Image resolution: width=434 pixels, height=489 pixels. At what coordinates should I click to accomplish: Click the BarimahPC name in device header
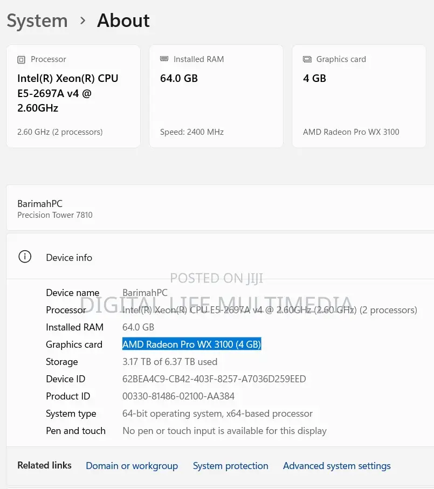tap(40, 204)
